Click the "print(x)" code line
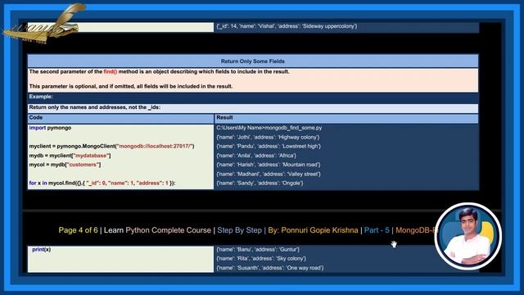This screenshot has height=295, width=524. pos(42,249)
